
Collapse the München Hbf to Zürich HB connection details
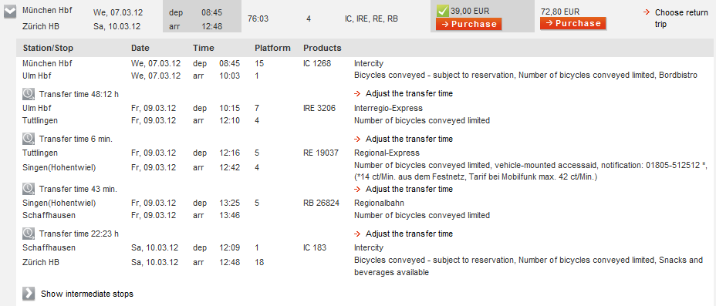(x=10, y=13)
